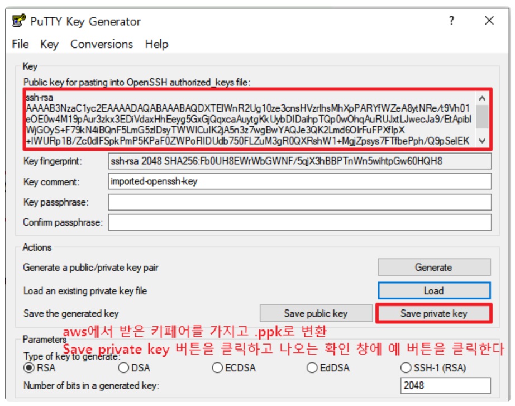The height and width of the screenshot is (406, 515).
Task: Click the "Public key for pasting into OpenSSH" label
Action: click(137, 83)
